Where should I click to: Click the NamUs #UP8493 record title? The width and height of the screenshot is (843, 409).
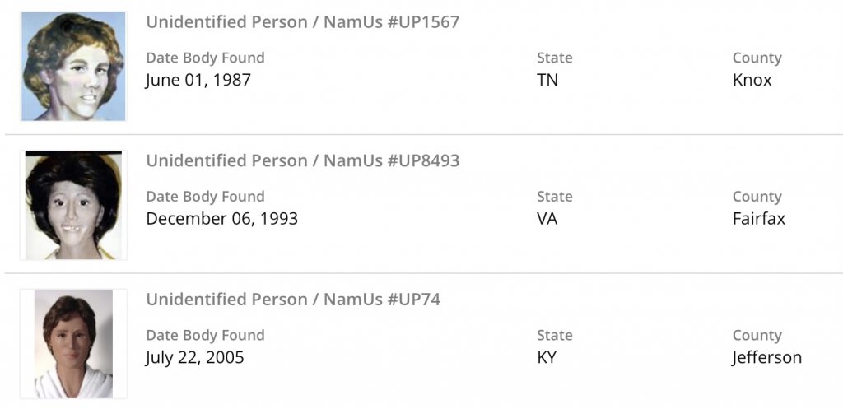click(x=302, y=160)
